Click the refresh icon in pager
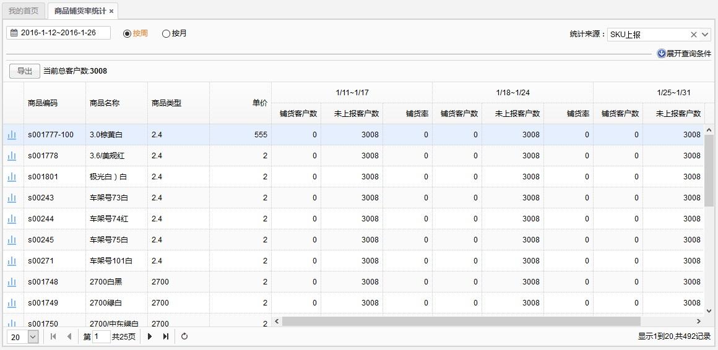 (x=184, y=336)
